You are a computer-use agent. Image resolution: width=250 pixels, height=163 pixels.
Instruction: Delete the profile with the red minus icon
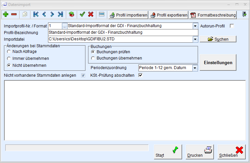point(14,14)
